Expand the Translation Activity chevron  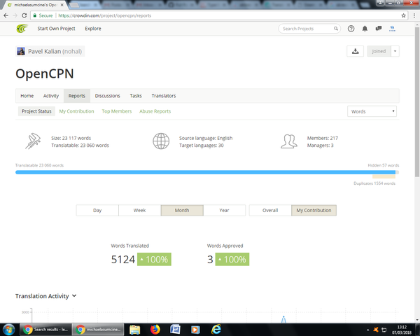[x=74, y=296]
